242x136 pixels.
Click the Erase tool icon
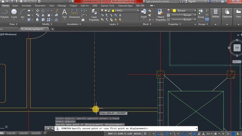56,11
